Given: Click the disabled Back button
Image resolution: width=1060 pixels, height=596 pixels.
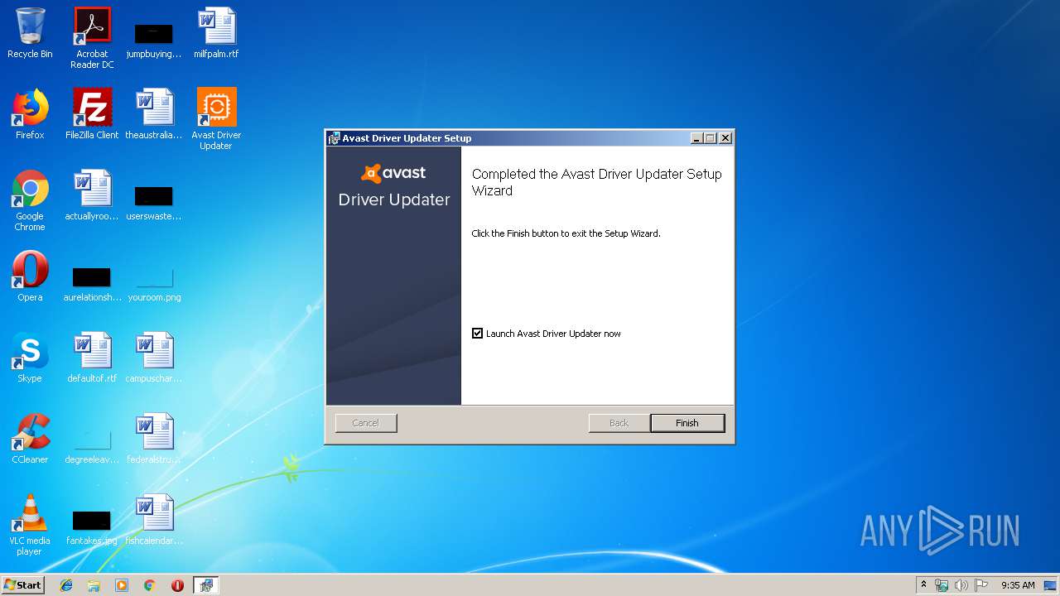Looking at the screenshot, I should pos(619,423).
